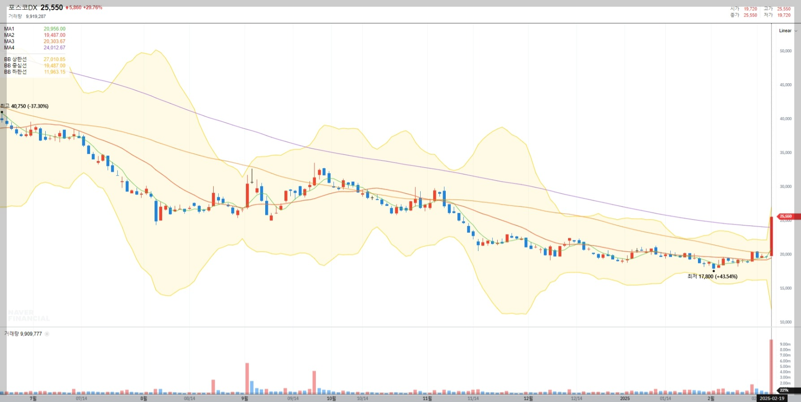Click the 최고 40,750 (-37.30%) annotation
Screen dimensions: 801x402
click(x=25, y=106)
